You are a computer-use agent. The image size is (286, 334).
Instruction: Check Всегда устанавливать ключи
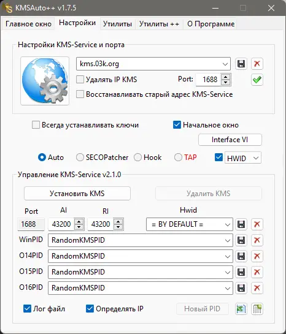tap(36, 125)
